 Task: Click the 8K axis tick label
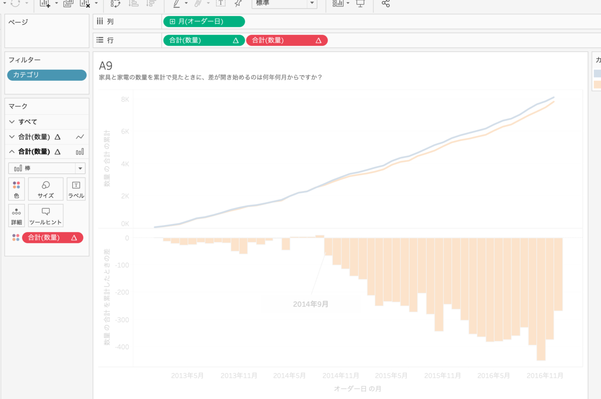click(x=124, y=99)
